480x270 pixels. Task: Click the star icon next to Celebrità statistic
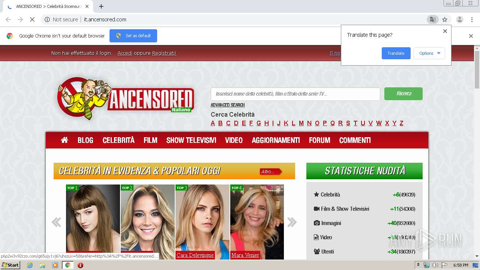(316, 194)
